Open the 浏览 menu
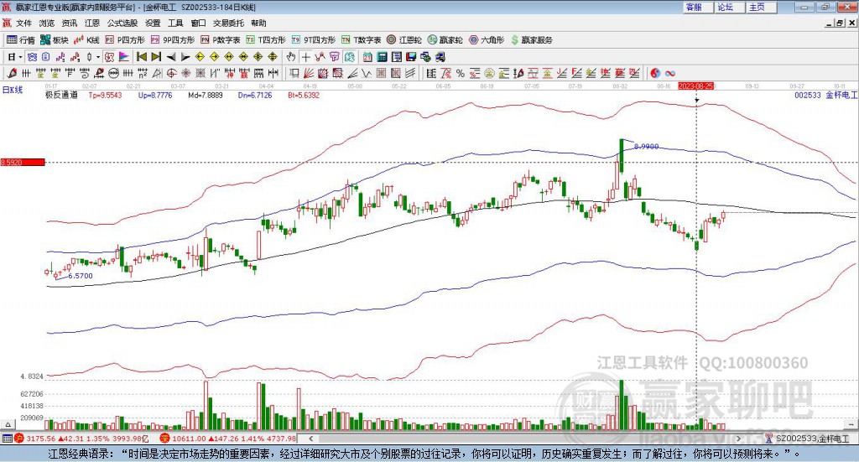 tap(47, 23)
